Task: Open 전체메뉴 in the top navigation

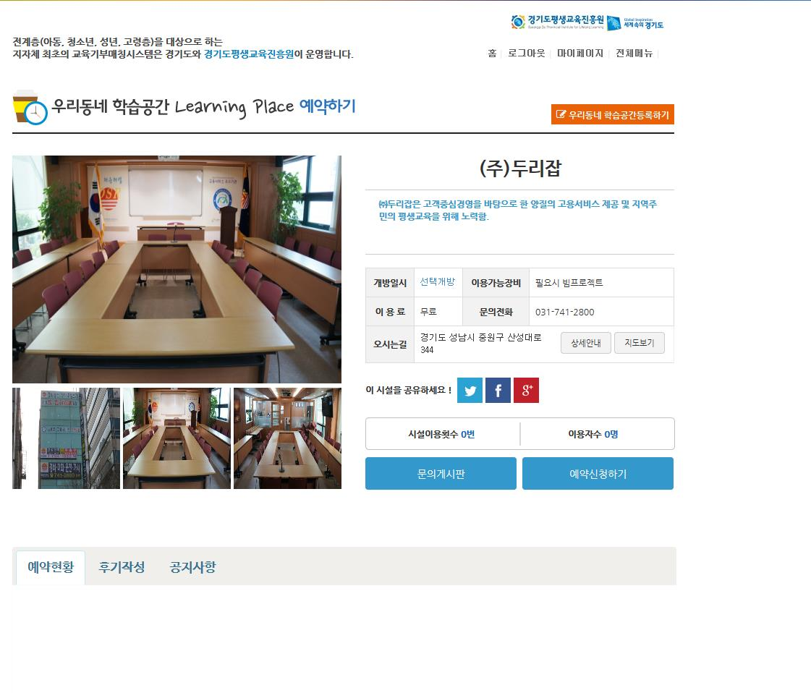Action: pos(634,54)
